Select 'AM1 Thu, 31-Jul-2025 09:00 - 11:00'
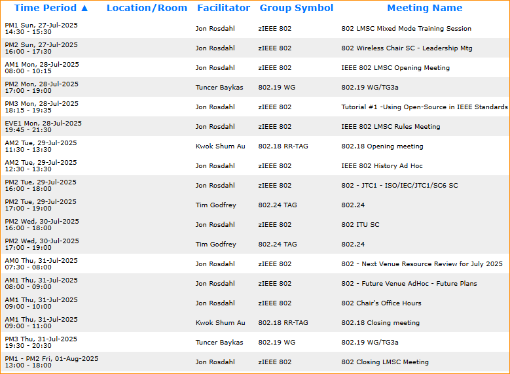The width and height of the screenshot is (510, 374). 41,322
